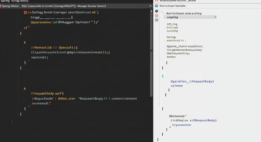The width and height of the screenshot is (261, 142).
Task: Click the red circle icon on 'Spring' tab
Action: (1, 6)
